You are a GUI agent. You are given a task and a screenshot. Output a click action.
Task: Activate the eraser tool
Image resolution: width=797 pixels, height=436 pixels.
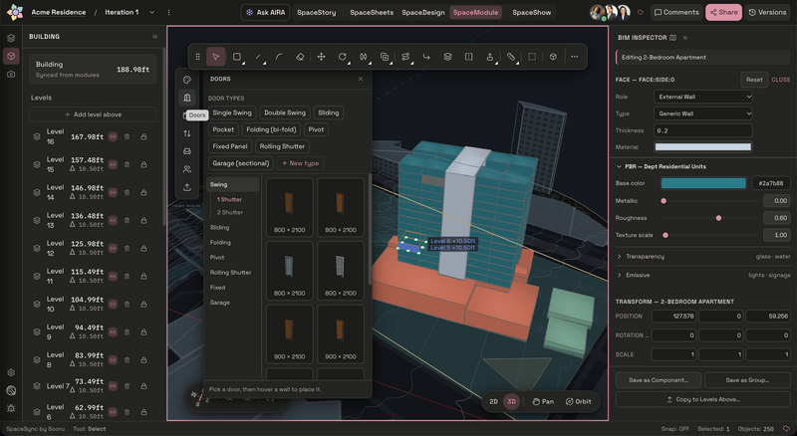click(300, 57)
